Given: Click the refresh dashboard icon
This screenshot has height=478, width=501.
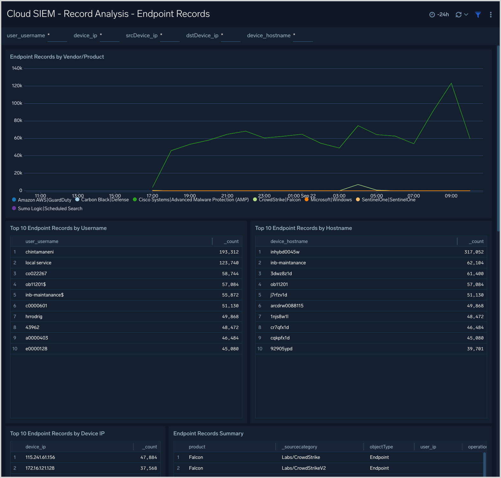Looking at the screenshot, I should point(459,15).
